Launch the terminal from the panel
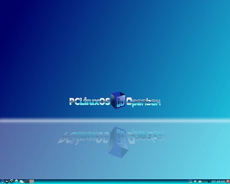230x184 pixels. click(7, 182)
